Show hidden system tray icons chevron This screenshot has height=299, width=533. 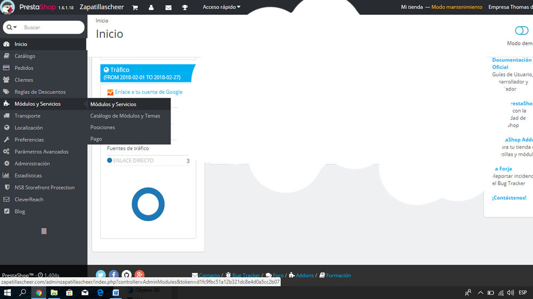[x=480, y=293]
